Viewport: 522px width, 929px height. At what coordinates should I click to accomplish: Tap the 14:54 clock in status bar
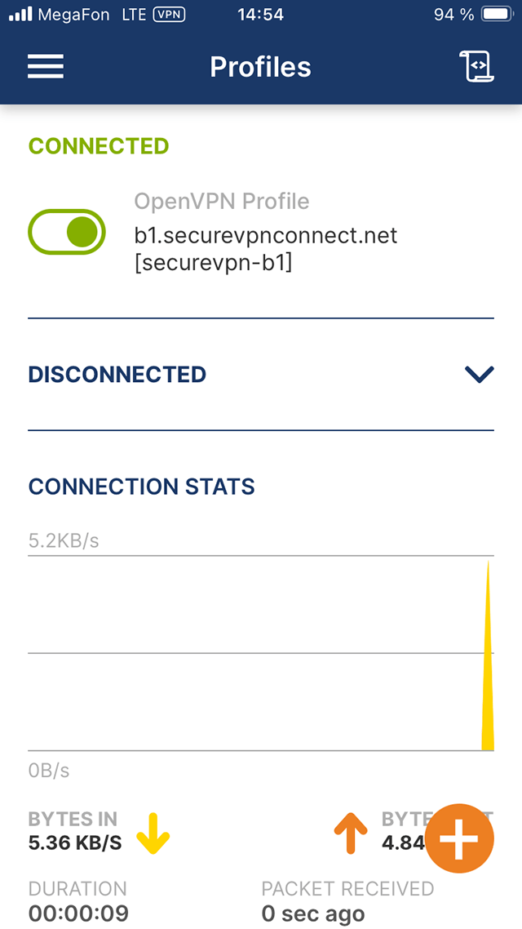(x=260, y=15)
